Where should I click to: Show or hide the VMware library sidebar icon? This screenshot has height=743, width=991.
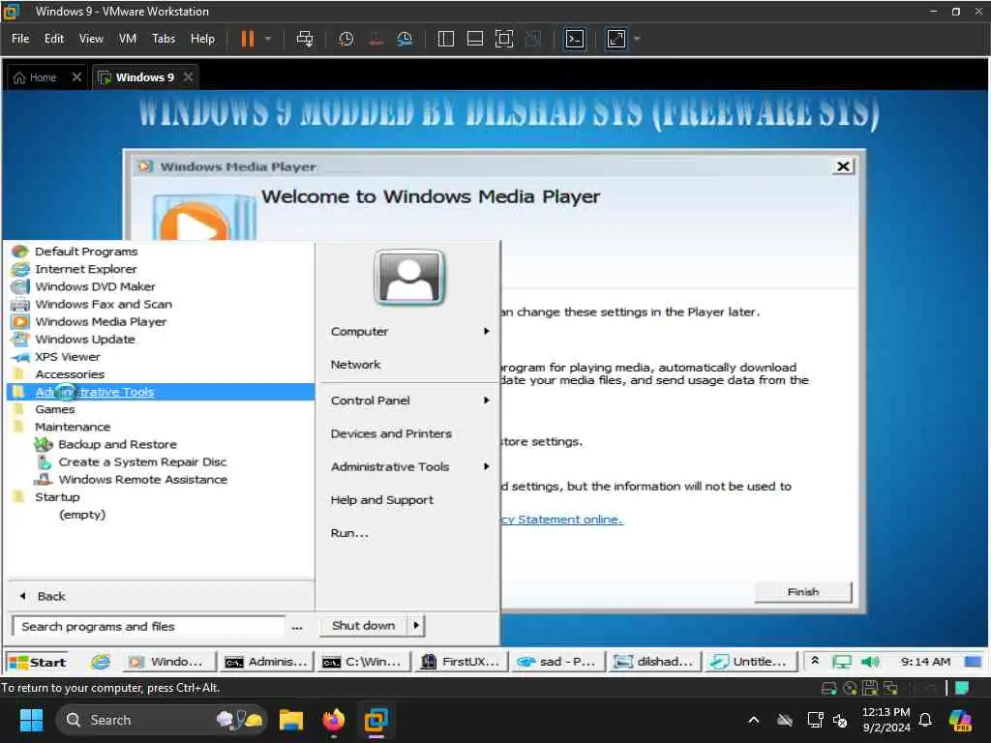click(445, 39)
